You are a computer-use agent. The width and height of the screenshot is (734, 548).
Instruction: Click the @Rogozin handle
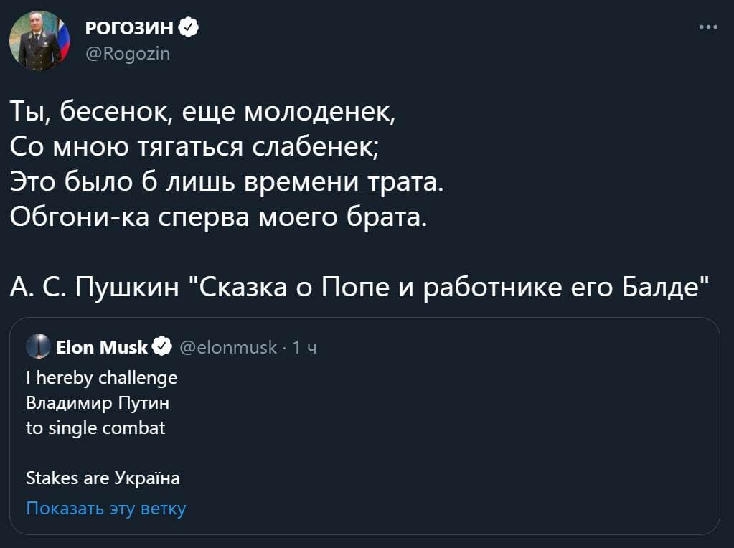click(127, 52)
